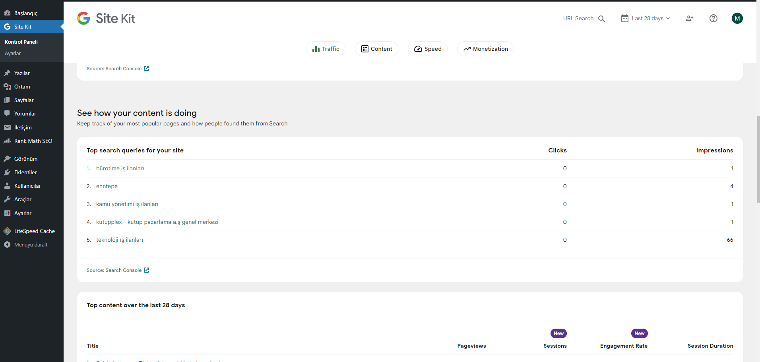Click the Site Kit G icon in sidebar
The image size is (760, 362).
[7, 27]
